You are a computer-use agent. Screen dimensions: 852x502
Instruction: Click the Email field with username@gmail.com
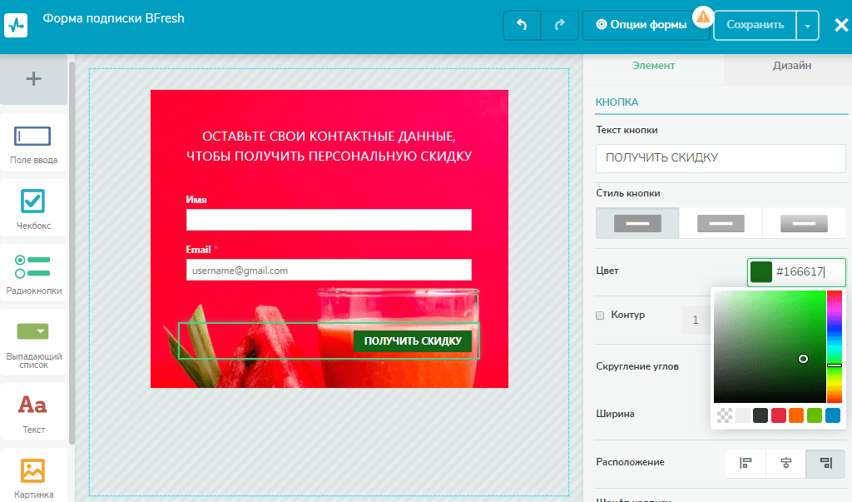[329, 270]
